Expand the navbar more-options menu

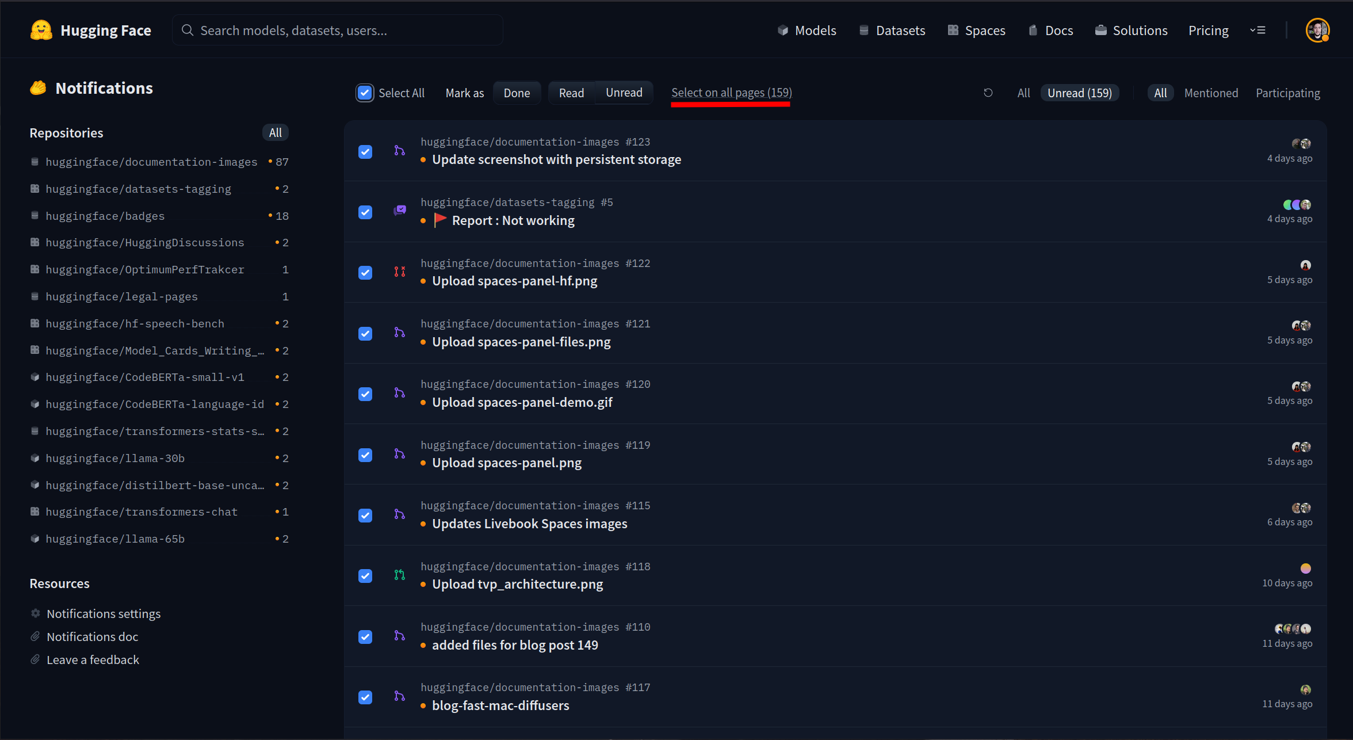point(1258,30)
